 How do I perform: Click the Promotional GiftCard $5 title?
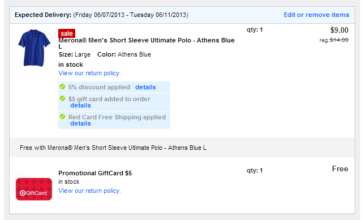pyautogui.click(x=95, y=173)
